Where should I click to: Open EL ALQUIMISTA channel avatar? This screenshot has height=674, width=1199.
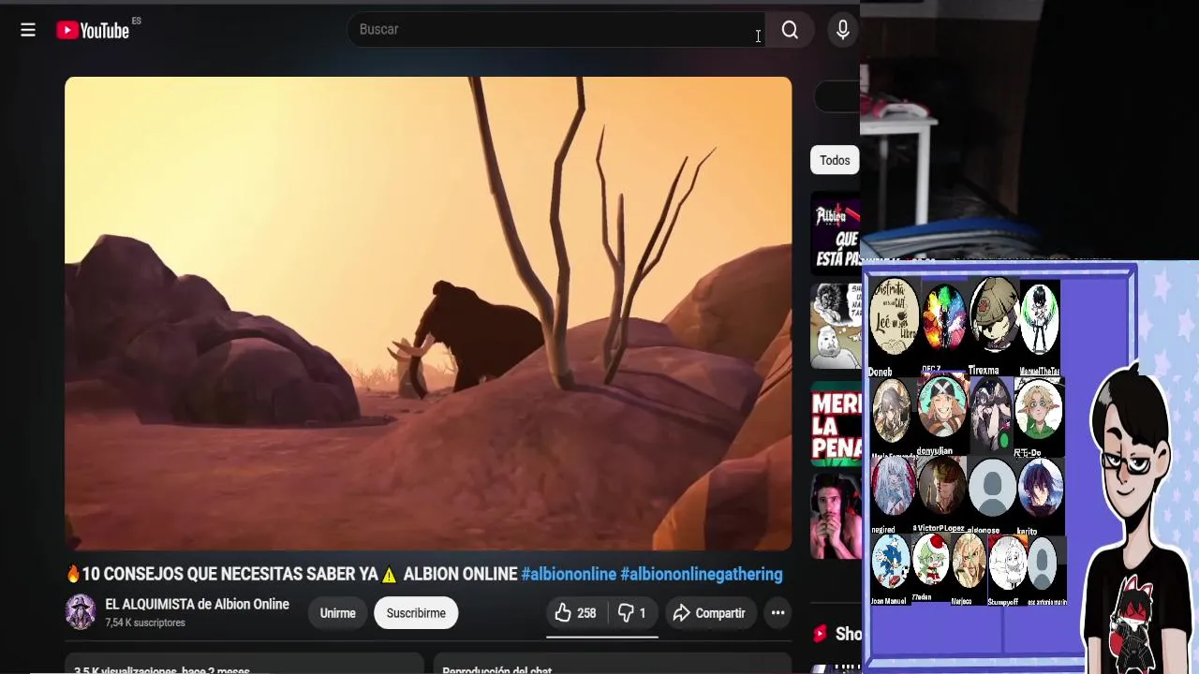tap(81, 612)
